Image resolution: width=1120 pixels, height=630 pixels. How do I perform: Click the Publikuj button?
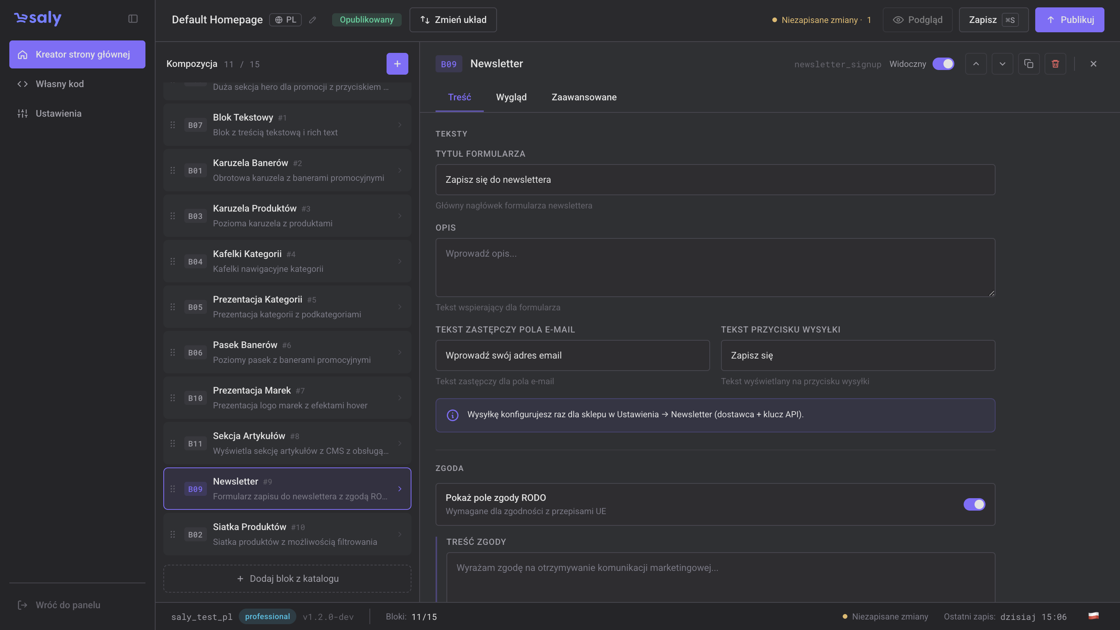(1069, 20)
